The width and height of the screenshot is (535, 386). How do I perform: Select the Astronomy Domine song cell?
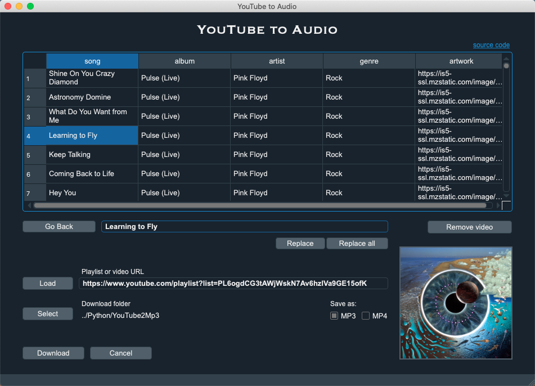(x=92, y=97)
